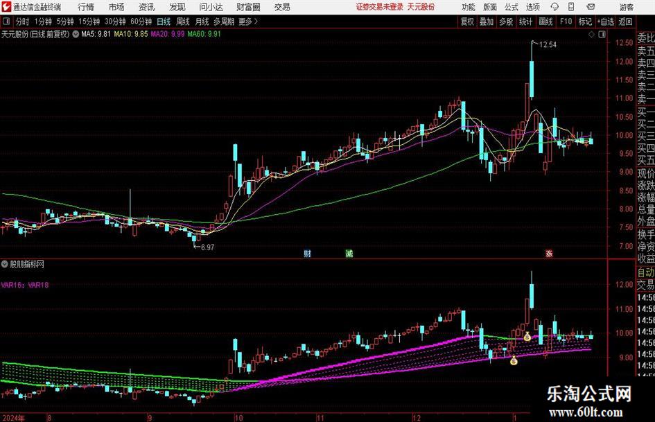Screen dimensions: 655x422
Task: Switch to the 15分钟 period tab
Action: [x=89, y=21]
